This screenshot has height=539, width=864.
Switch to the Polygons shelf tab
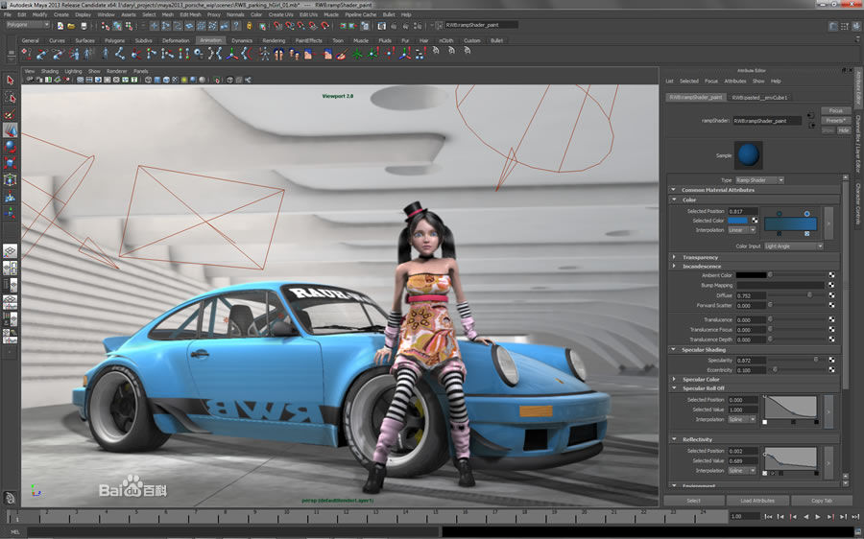click(114, 40)
